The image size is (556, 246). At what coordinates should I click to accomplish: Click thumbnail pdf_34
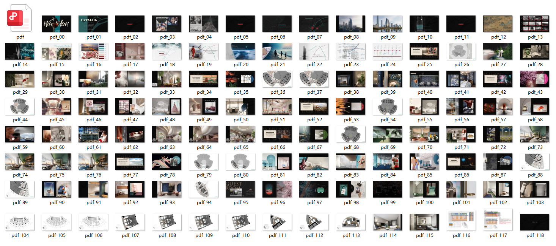(204, 79)
